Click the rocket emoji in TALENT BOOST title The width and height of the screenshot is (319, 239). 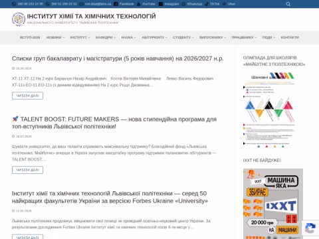point(15,119)
